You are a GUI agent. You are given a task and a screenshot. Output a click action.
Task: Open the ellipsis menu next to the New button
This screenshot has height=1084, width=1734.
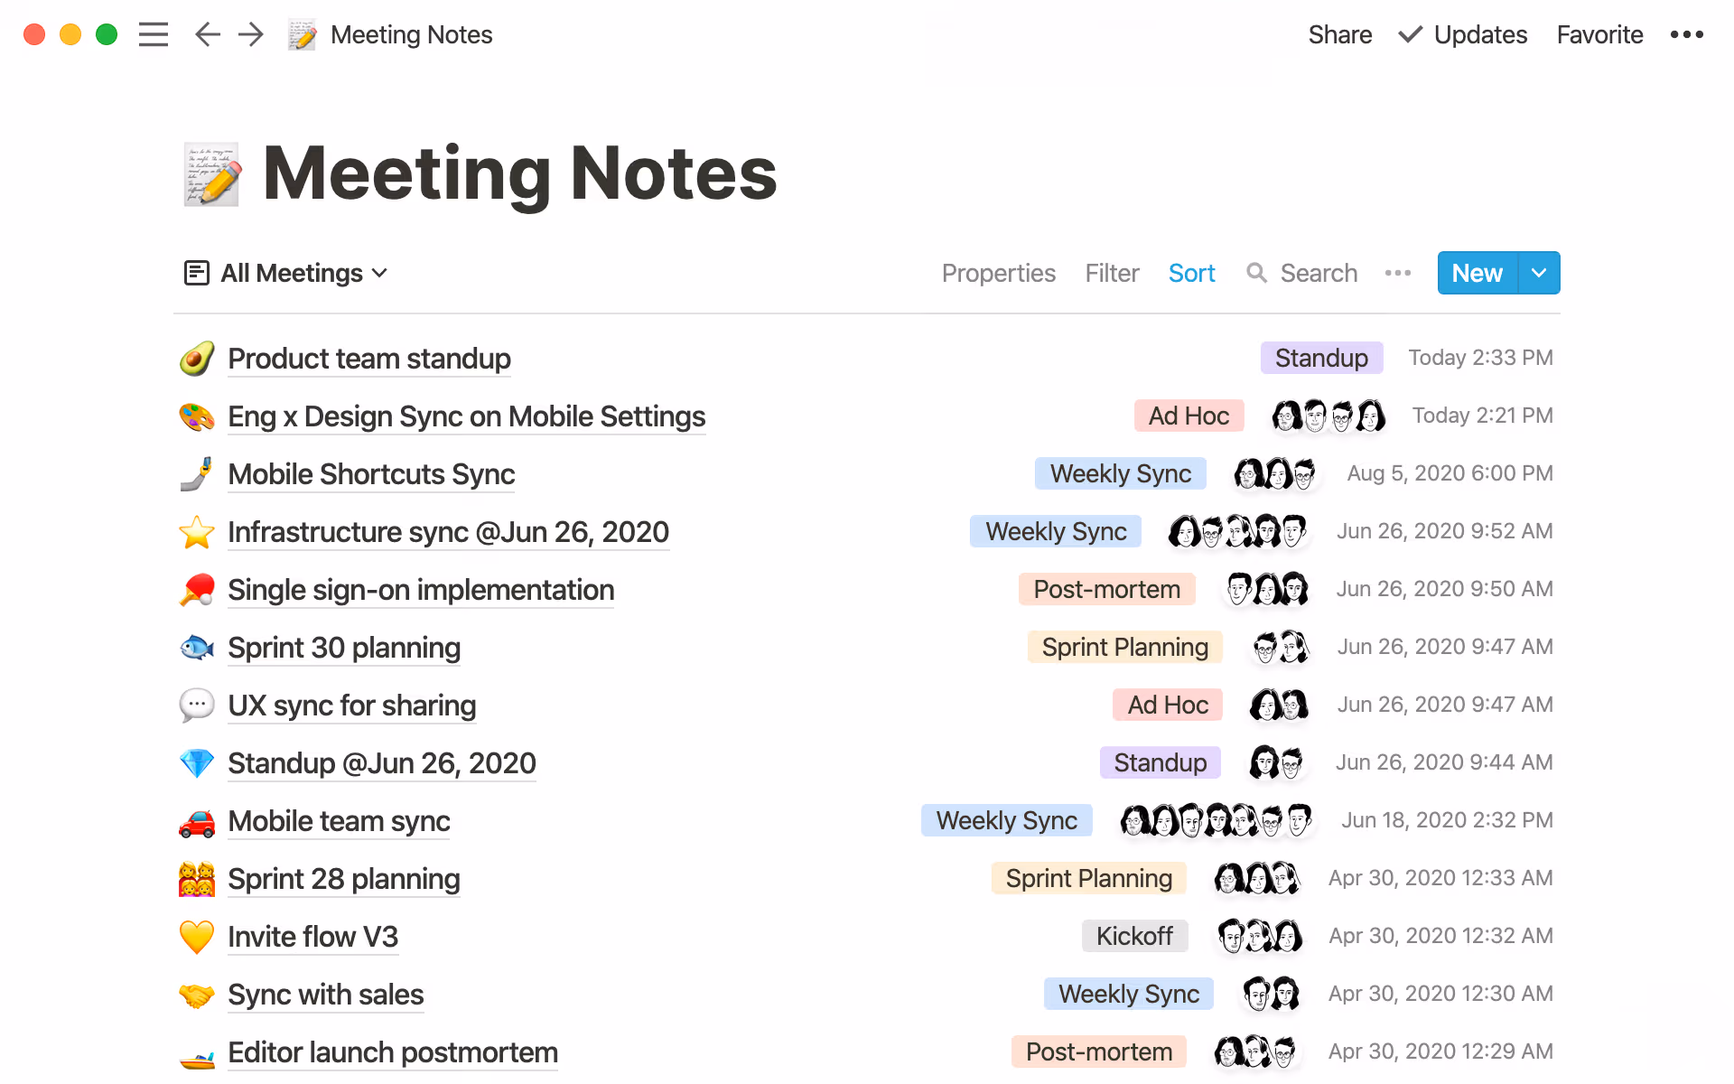pyautogui.click(x=1397, y=273)
